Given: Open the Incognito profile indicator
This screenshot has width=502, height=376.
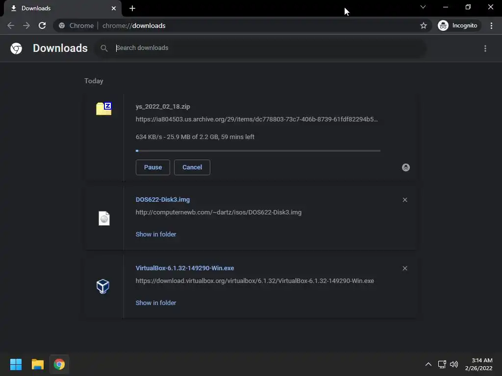Looking at the screenshot, I should click(x=459, y=25).
